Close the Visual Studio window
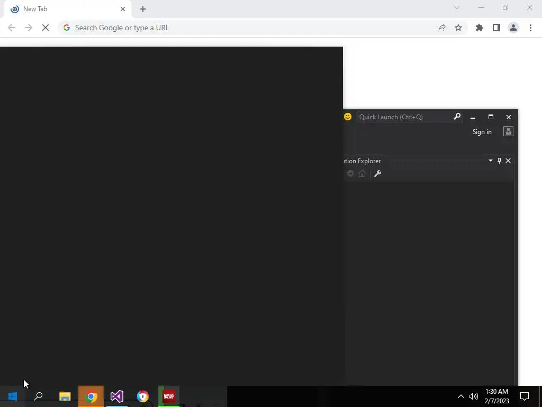The image size is (542, 407). (x=509, y=117)
